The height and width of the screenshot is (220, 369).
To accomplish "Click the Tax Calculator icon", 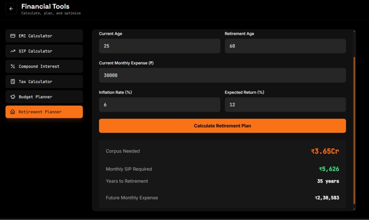I will click(x=13, y=81).
